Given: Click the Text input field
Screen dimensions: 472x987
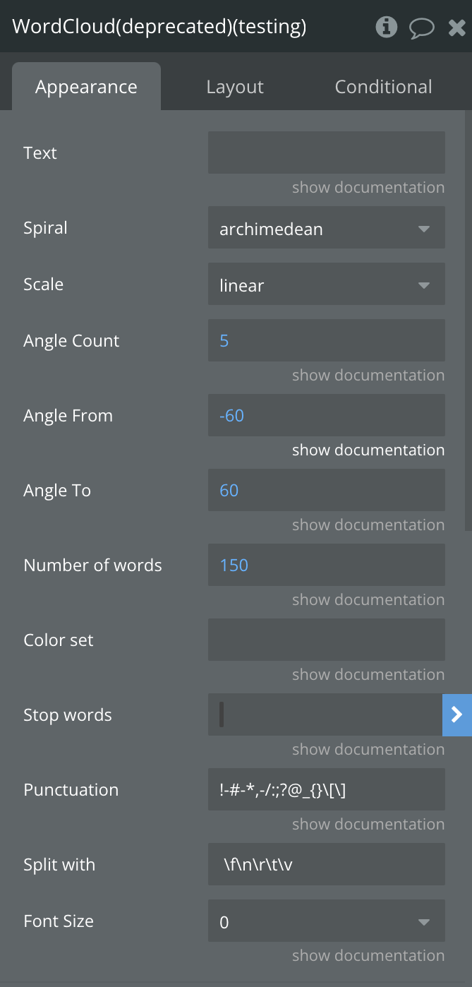Looking at the screenshot, I should tap(327, 152).
